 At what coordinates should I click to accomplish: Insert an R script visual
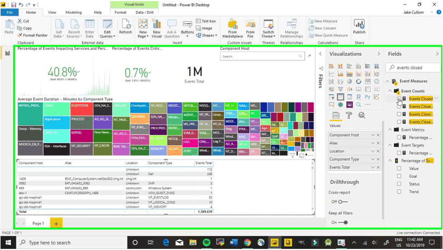[359, 97]
